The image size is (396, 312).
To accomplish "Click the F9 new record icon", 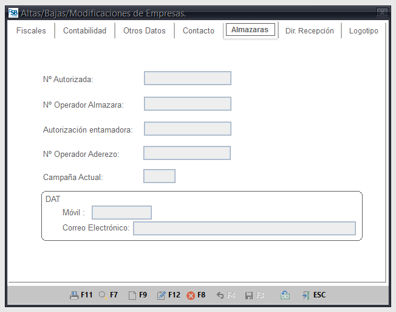I will coord(132,295).
